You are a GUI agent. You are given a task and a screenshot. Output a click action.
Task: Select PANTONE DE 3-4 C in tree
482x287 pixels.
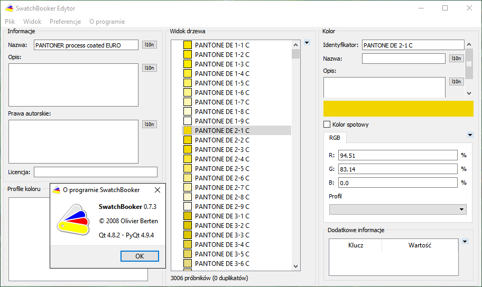tap(222, 245)
